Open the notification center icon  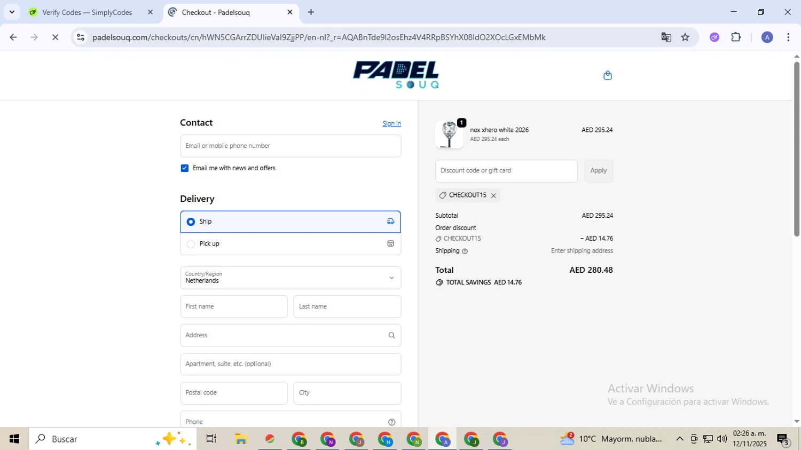point(783,439)
